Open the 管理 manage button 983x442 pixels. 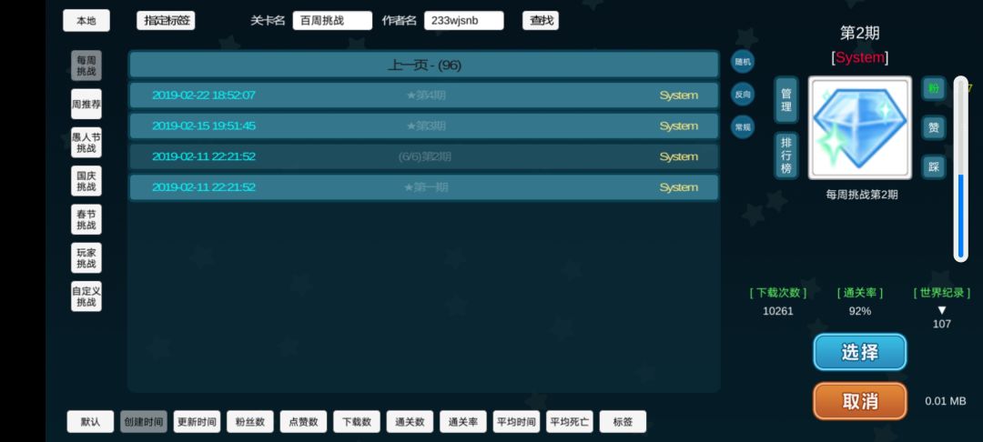coord(786,100)
